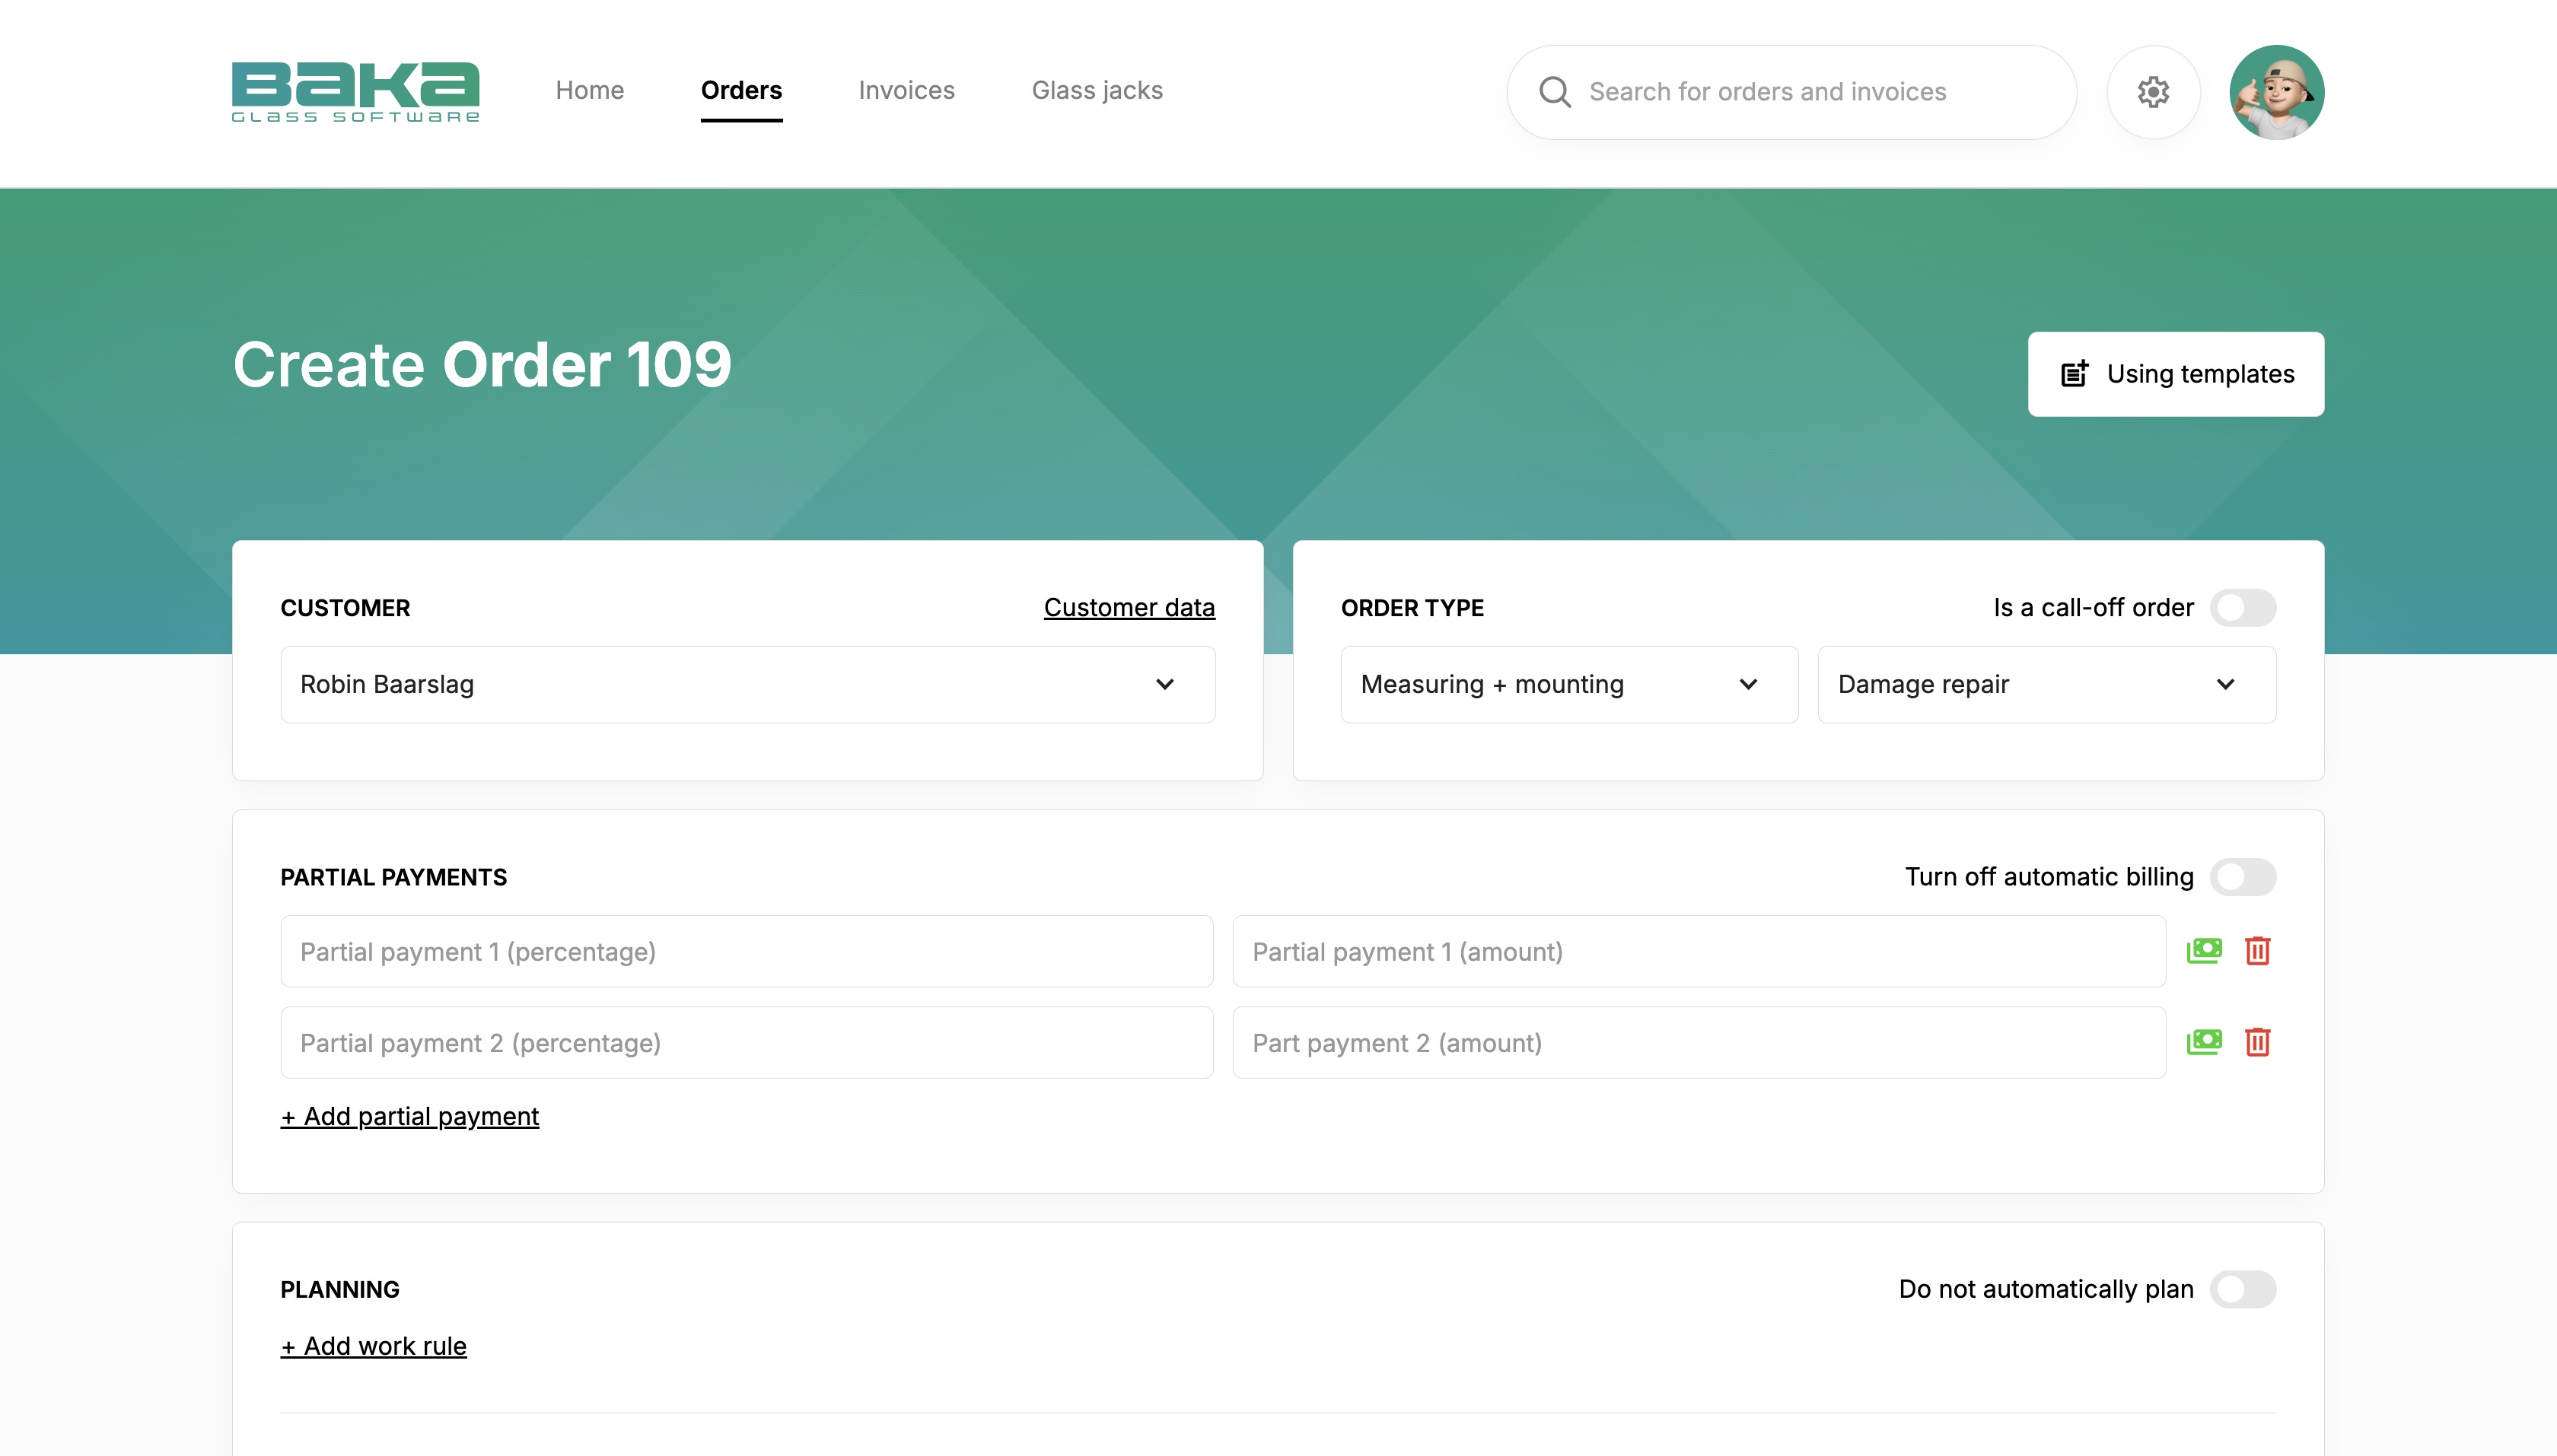Switch to the Glass jacks tab

(x=1097, y=90)
